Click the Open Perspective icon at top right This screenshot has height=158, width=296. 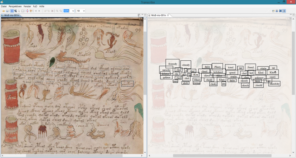click(x=273, y=11)
